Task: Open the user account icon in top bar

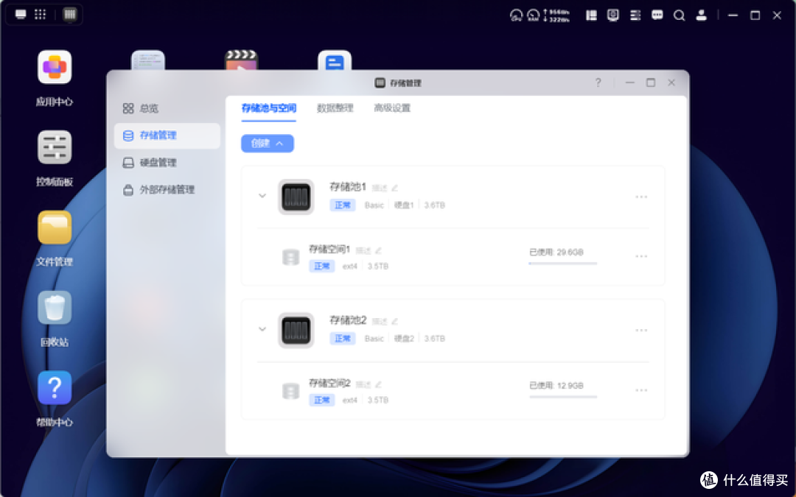Action: pyautogui.click(x=701, y=15)
